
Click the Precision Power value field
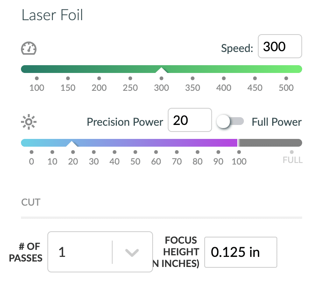tap(190, 120)
